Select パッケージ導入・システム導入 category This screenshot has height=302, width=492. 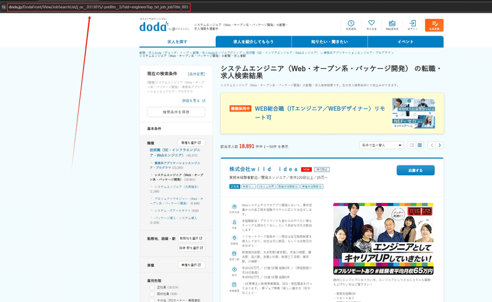(x=175, y=218)
